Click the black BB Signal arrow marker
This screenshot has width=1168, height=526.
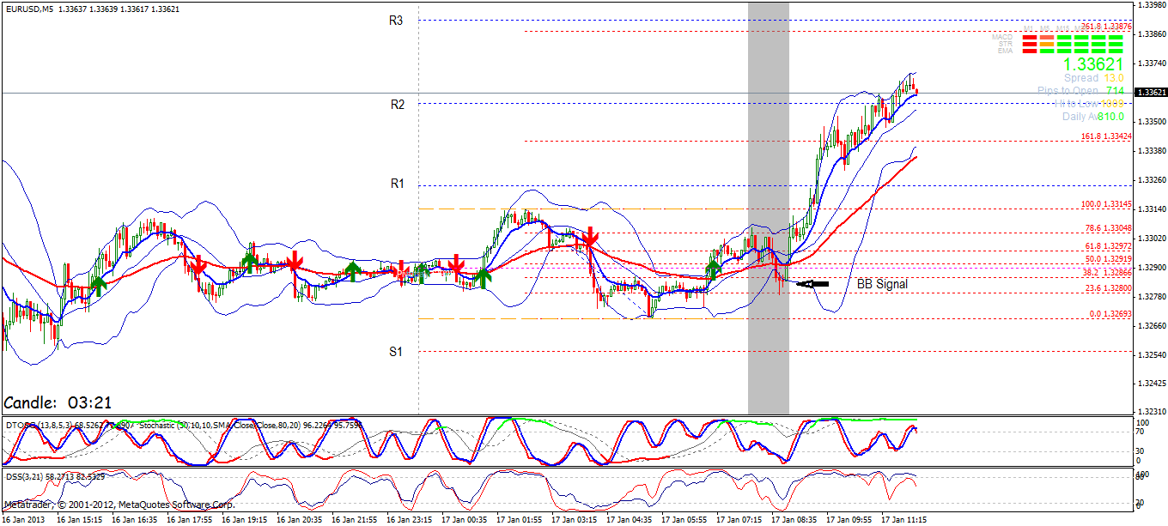tap(814, 282)
